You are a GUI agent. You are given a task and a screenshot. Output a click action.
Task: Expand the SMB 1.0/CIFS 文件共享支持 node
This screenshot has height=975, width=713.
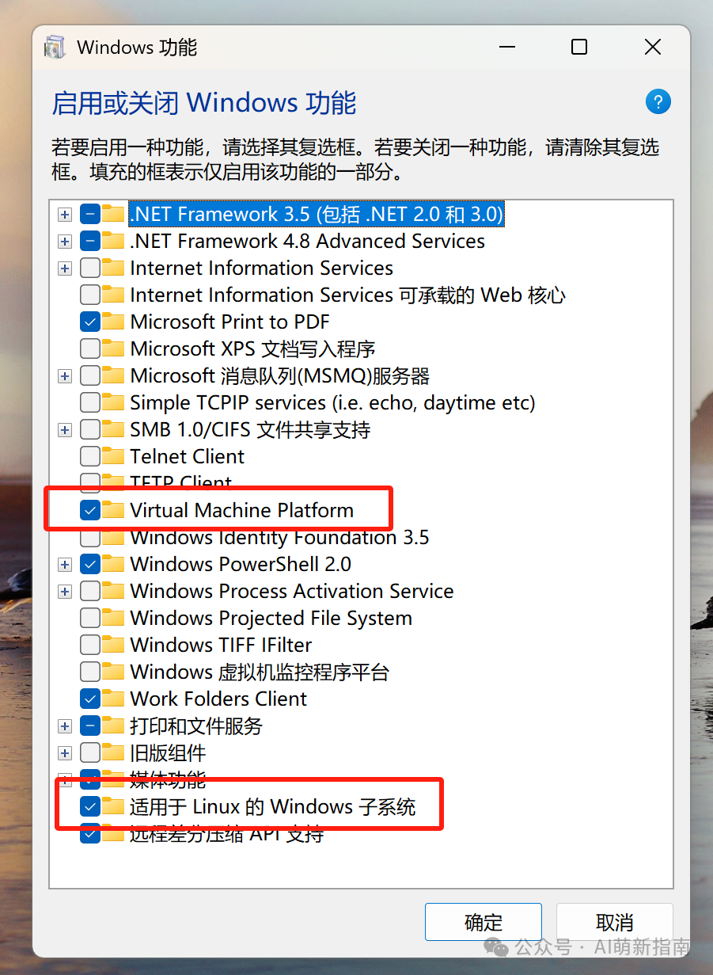(65, 429)
